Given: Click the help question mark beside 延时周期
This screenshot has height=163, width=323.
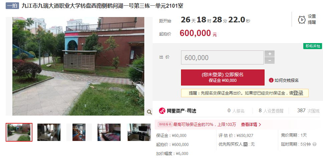Looking at the screenshot, I should coord(314,144).
